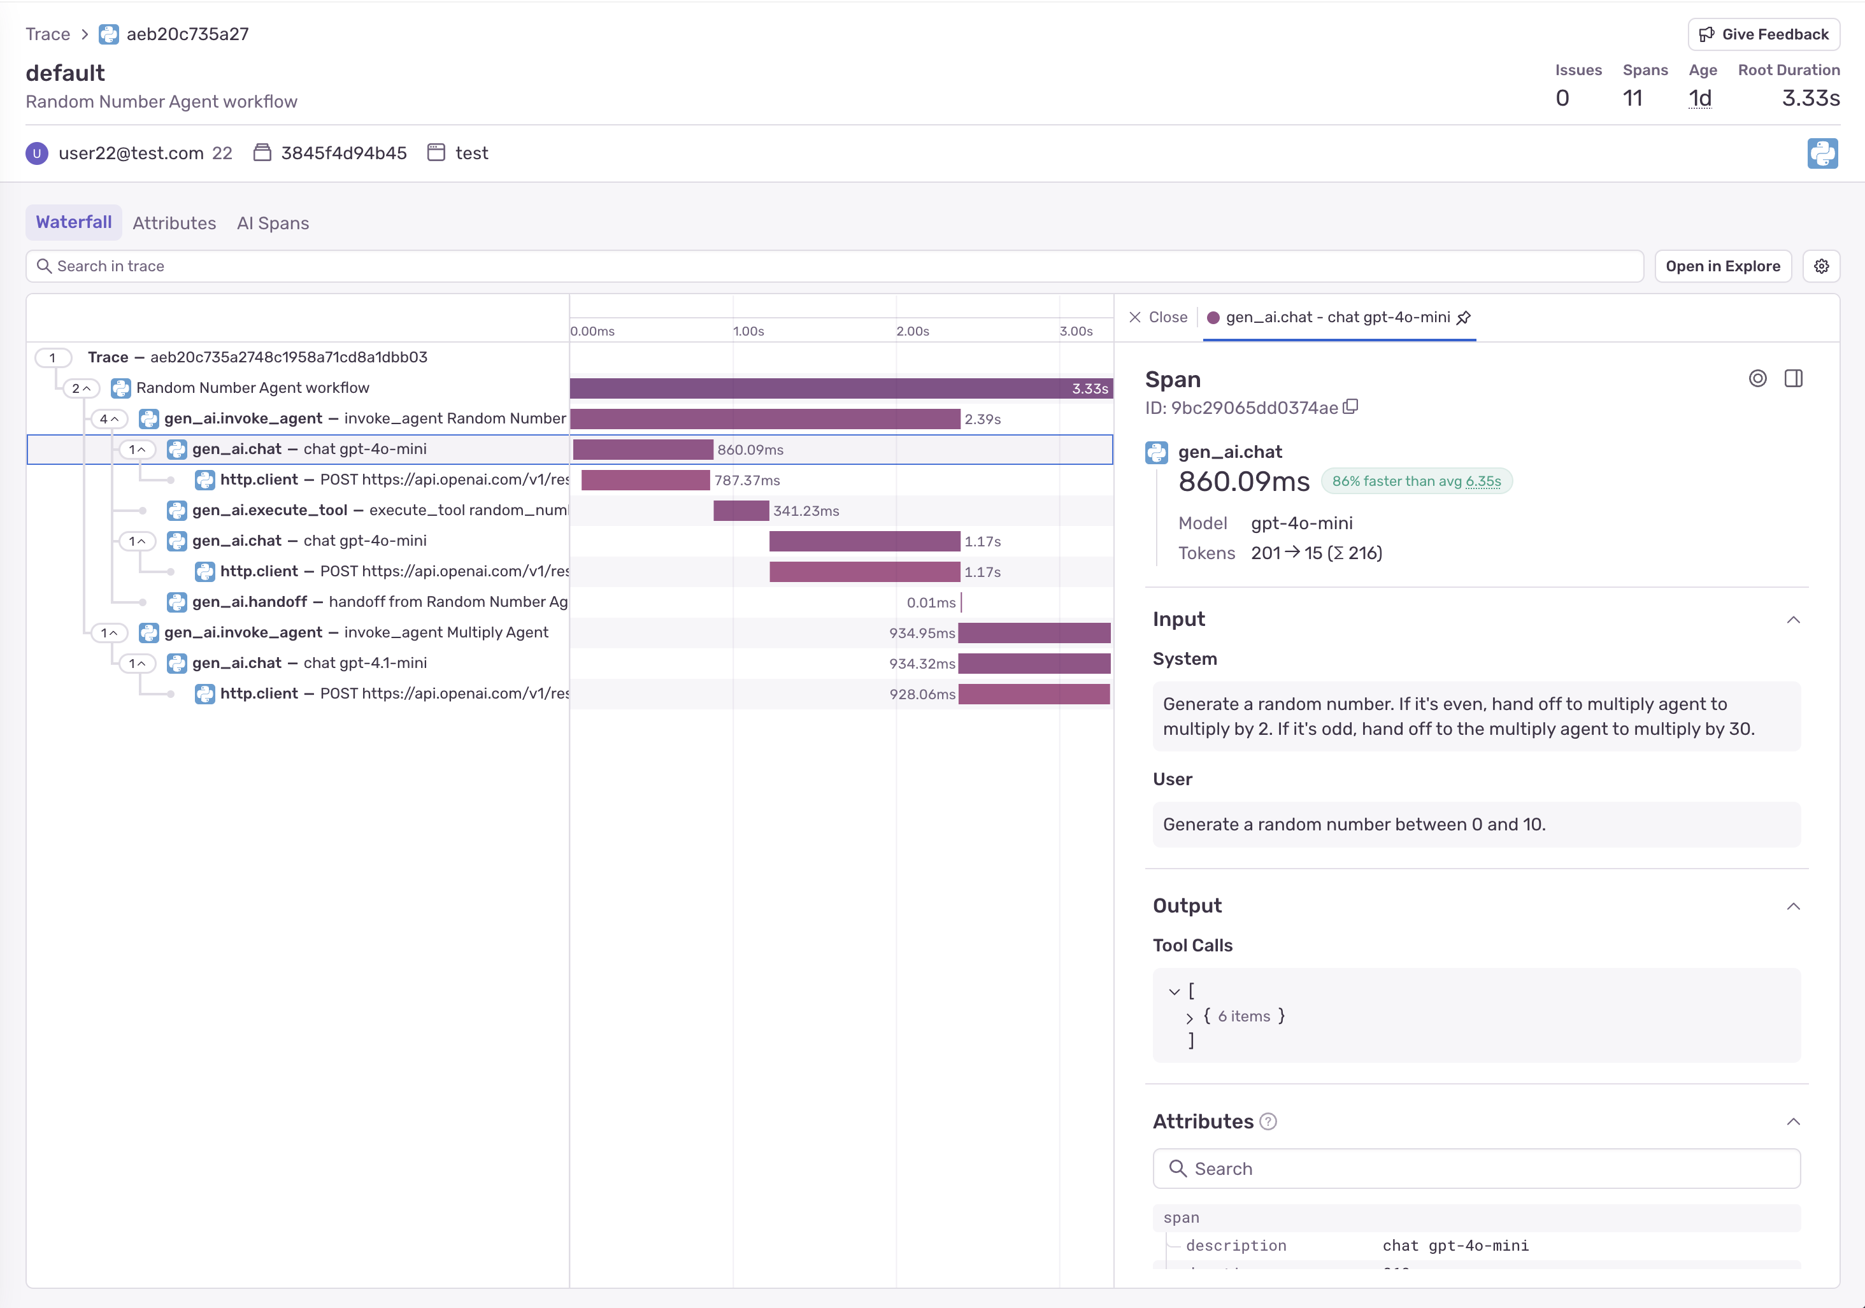Expand the 6 items tool call object
The height and width of the screenshot is (1308, 1865).
[x=1189, y=1018]
